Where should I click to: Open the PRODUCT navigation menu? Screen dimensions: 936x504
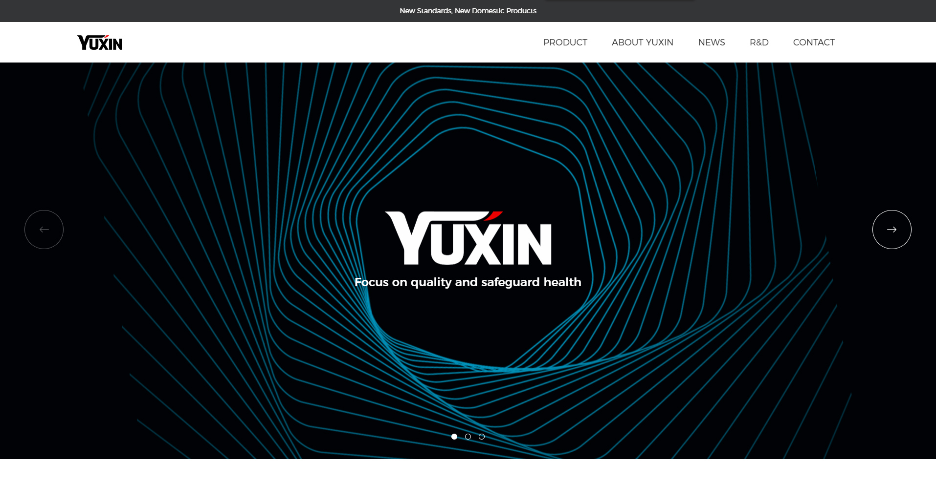[x=565, y=42]
